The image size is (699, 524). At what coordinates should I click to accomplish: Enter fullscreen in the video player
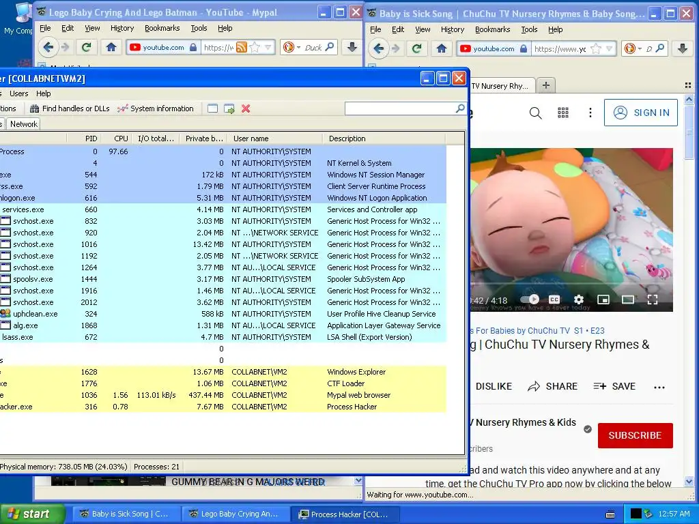652,300
